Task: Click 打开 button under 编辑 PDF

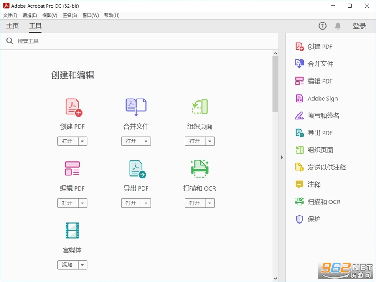Action: [68, 203]
